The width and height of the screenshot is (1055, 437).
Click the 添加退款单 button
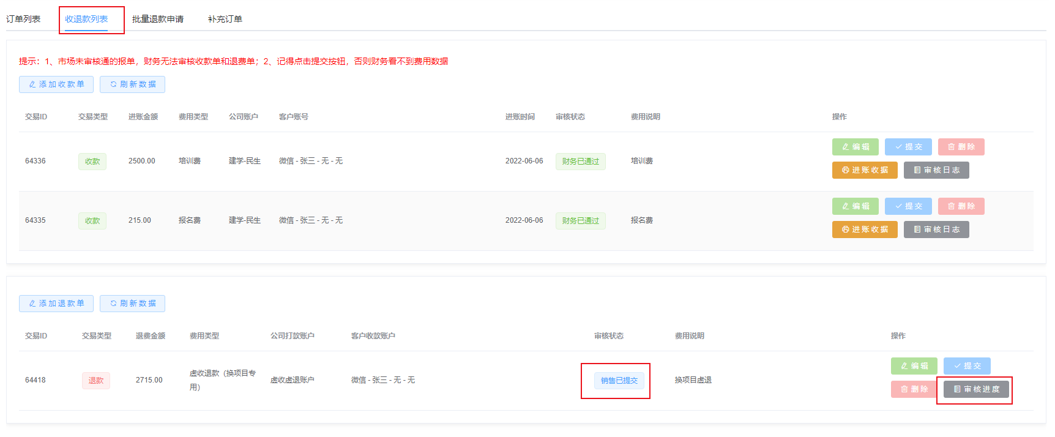pos(56,304)
